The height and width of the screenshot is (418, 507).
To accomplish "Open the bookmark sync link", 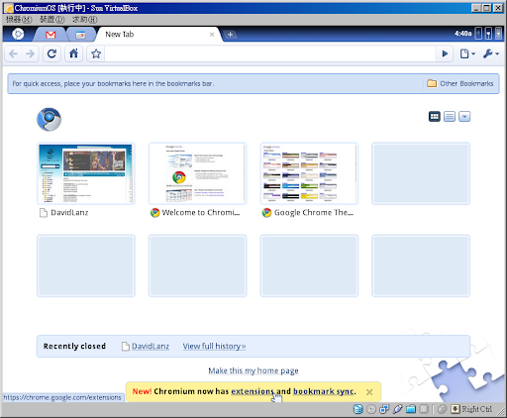I will point(324,391).
